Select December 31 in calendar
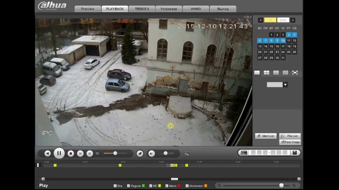This screenshot has height=190, width=339. click(283, 58)
